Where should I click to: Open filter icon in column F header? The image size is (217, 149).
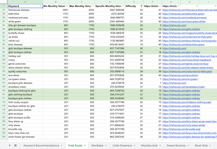160,6
